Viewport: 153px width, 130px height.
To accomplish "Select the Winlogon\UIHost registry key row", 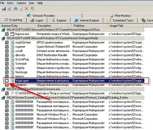I will [73, 30].
